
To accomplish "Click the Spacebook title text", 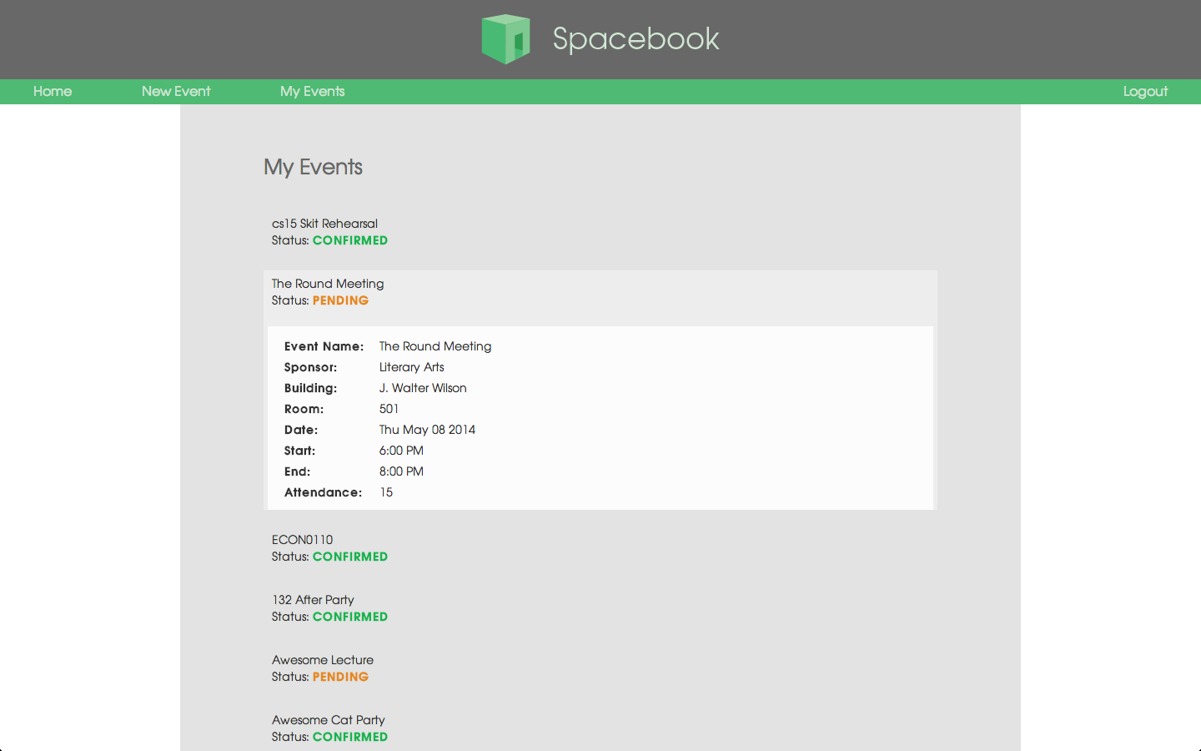I will 636,39.
